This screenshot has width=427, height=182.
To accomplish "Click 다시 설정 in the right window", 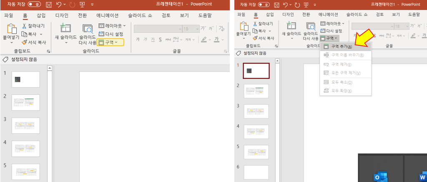I will coord(331,31).
